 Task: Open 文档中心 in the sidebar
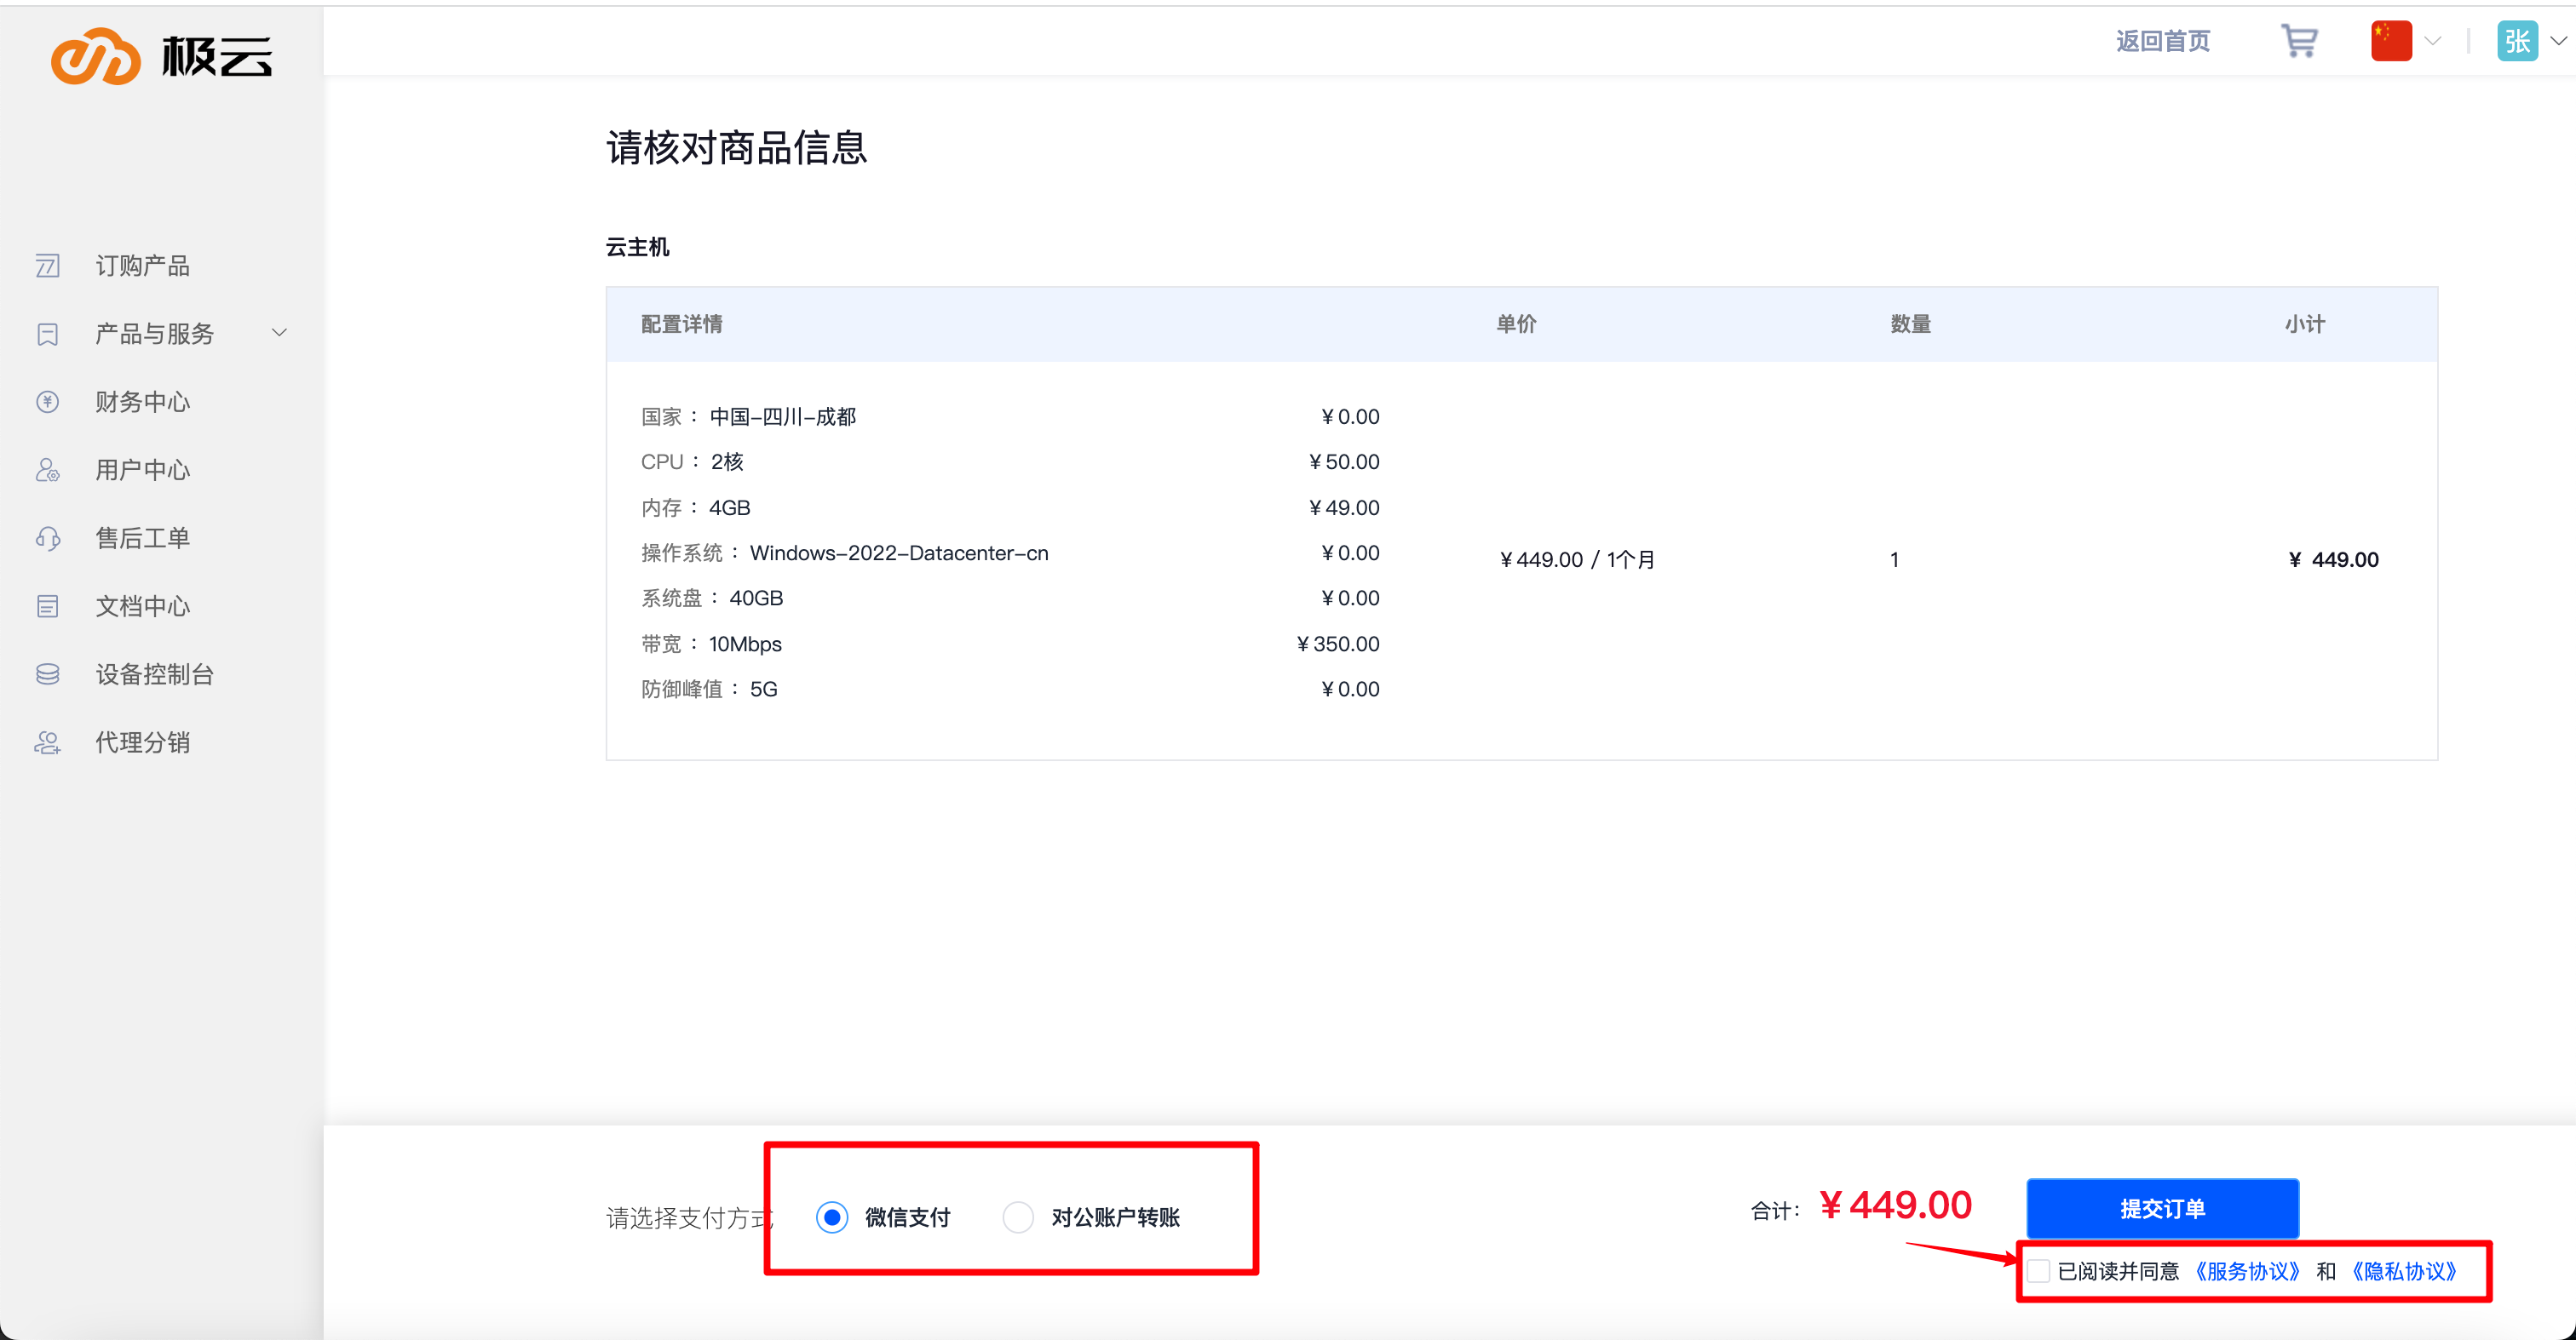[142, 606]
